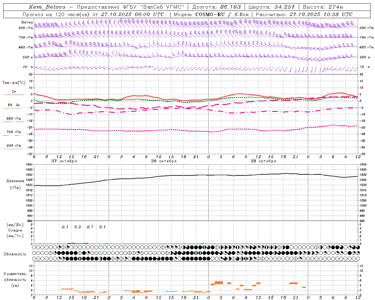Click the 10 м wind label on right axis
Image resolution: width=375 pixels, height=300 pixels.
pyautogui.click(x=365, y=67)
